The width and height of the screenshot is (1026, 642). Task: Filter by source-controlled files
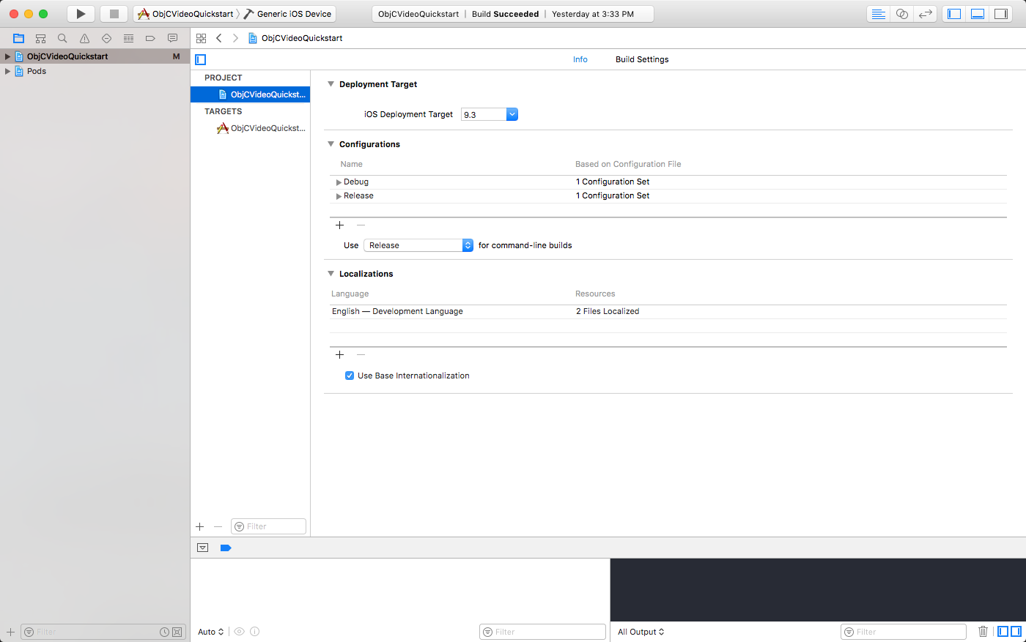click(x=177, y=632)
